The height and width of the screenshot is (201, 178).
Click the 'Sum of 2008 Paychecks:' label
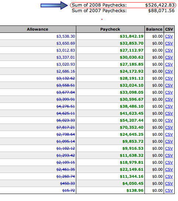(99, 5)
